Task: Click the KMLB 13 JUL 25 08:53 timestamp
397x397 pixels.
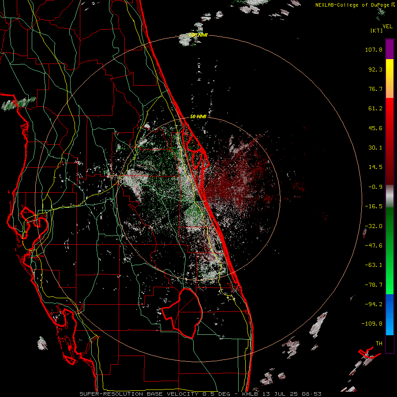Action: point(282,394)
